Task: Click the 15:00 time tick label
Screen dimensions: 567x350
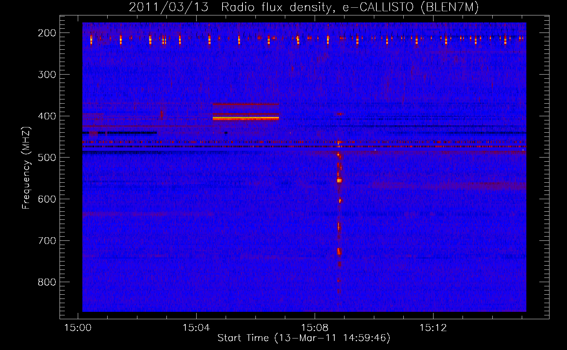Action: 77,328
